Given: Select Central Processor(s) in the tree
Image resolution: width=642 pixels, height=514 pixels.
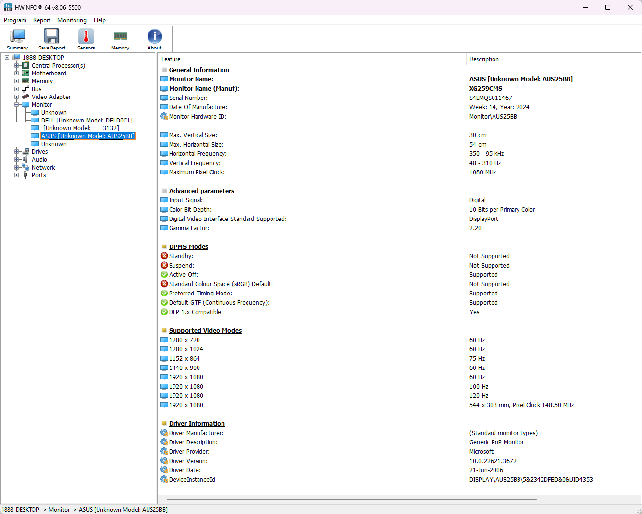Looking at the screenshot, I should click(x=58, y=66).
